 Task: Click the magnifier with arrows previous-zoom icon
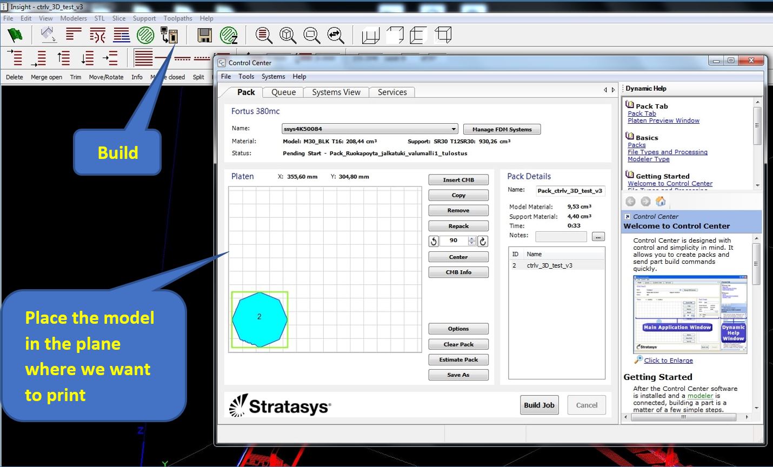(336, 36)
